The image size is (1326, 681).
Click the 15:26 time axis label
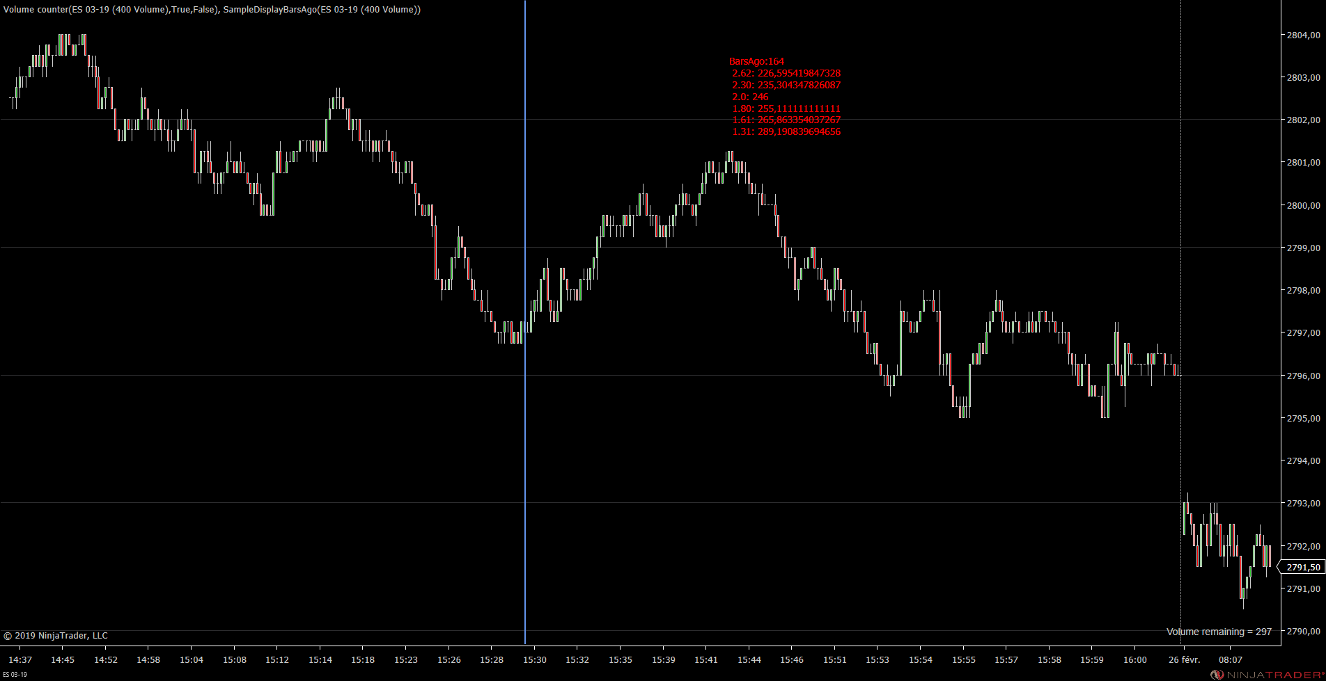pos(449,659)
